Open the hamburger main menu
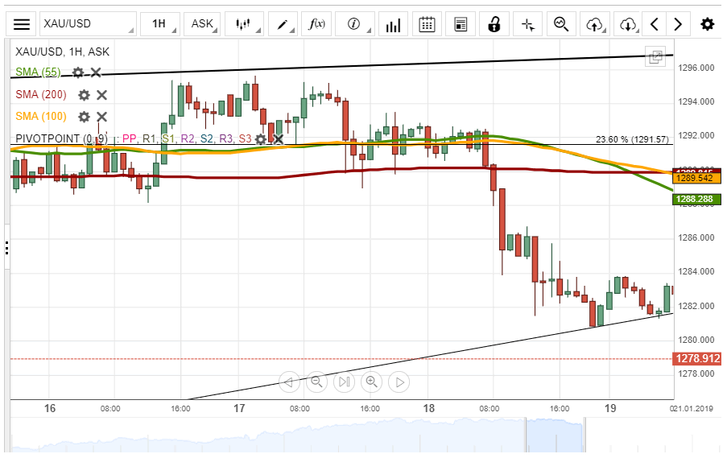Image resolution: width=727 pixels, height=458 pixels. point(21,24)
